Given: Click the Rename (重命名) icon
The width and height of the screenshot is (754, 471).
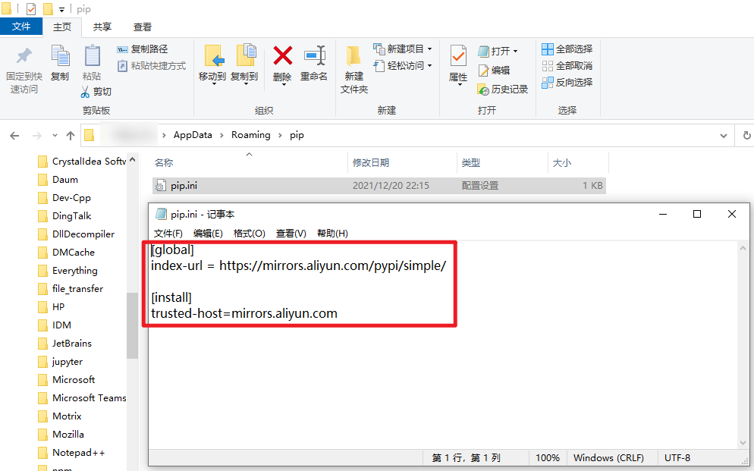Looking at the screenshot, I should 315,56.
